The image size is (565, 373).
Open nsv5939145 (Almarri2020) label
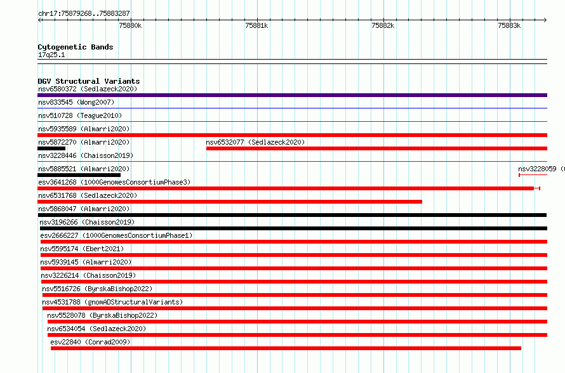point(86,262)
